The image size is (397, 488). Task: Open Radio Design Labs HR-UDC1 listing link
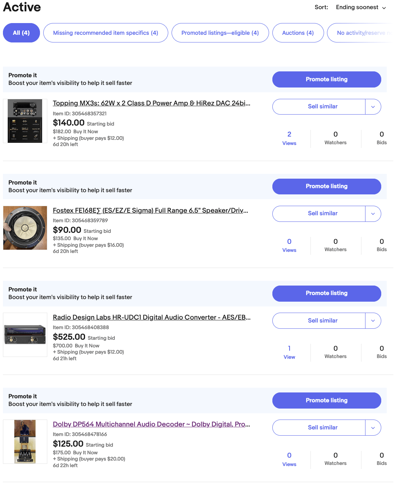pyautogui.click(x=151, y=317)
